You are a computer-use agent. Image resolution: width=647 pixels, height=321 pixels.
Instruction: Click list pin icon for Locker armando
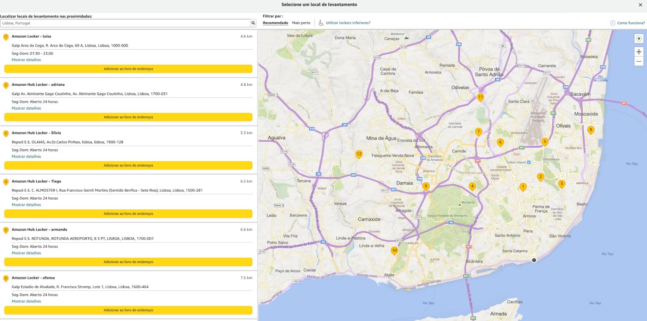tap(6, 230)
